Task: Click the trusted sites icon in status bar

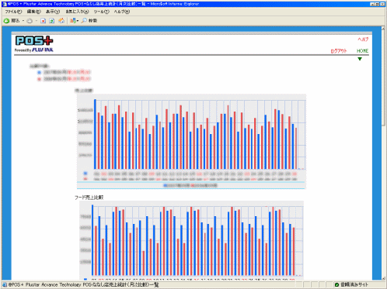Action: 336,284
